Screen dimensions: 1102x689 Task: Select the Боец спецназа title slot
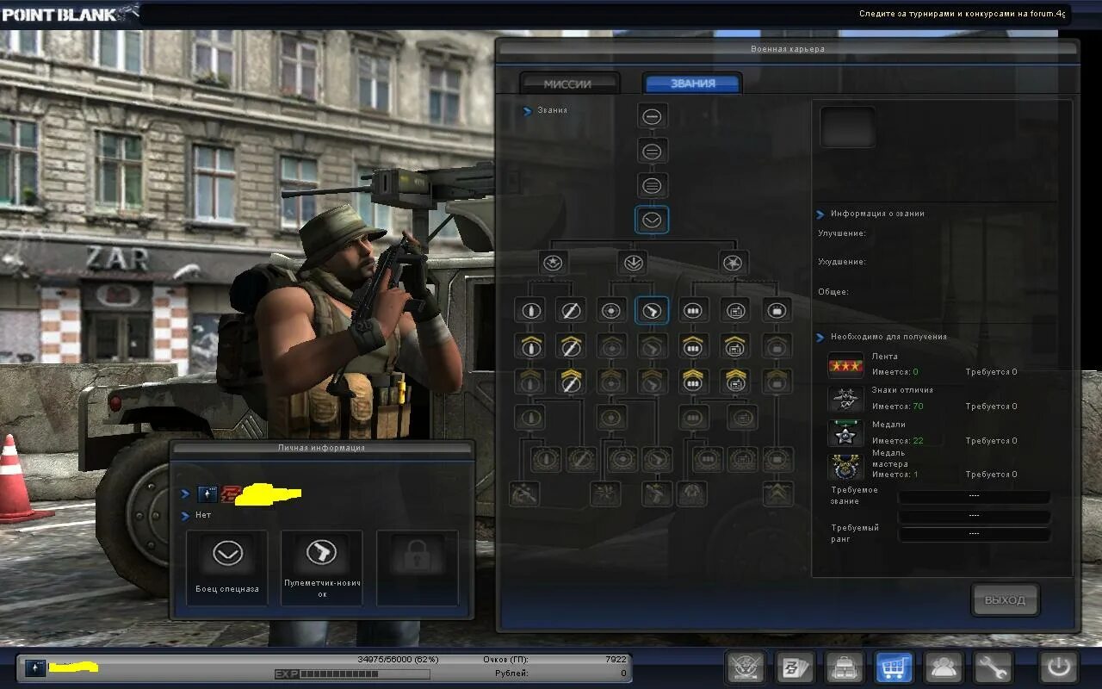click(227, 568)
